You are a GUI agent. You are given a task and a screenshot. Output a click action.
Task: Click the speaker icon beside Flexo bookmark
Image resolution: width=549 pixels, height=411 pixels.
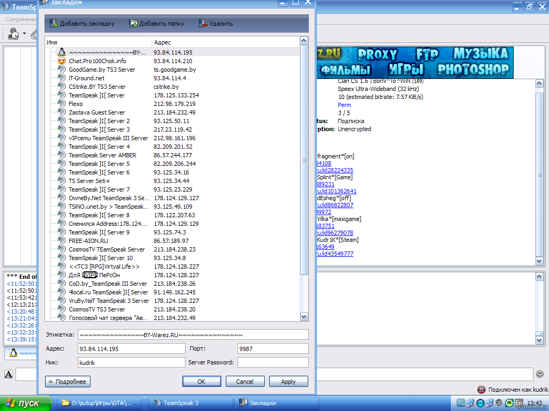pos(62,103)
